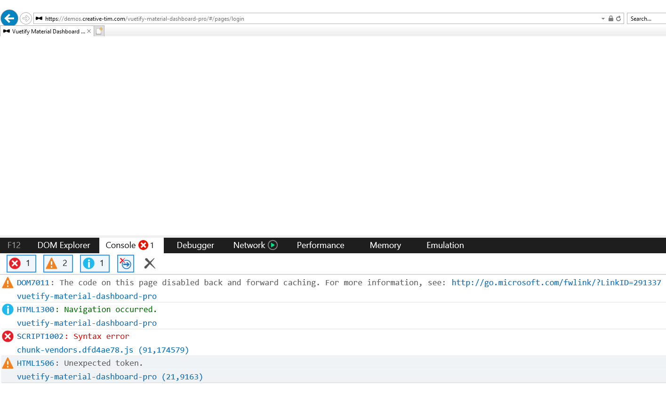Open the DOM Explorer tab
The width and height of the screenshot is (666, 394).
(64, 245)
